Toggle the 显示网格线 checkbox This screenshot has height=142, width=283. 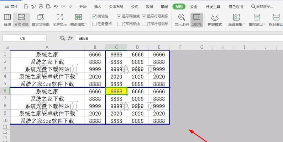click(119, 16)
